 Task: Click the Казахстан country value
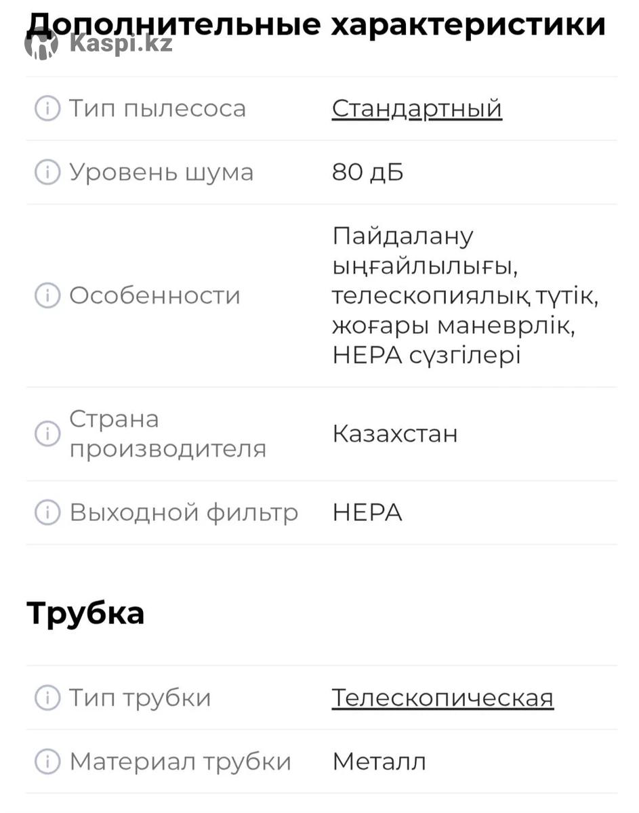395,434
